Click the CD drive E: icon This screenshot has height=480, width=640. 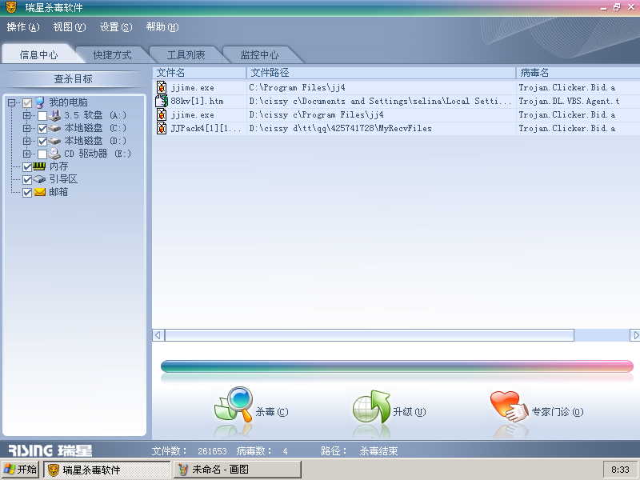tap(54, 154)
